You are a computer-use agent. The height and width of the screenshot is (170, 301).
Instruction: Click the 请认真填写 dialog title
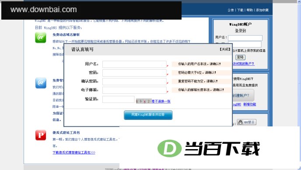click(x=82, y=49)
